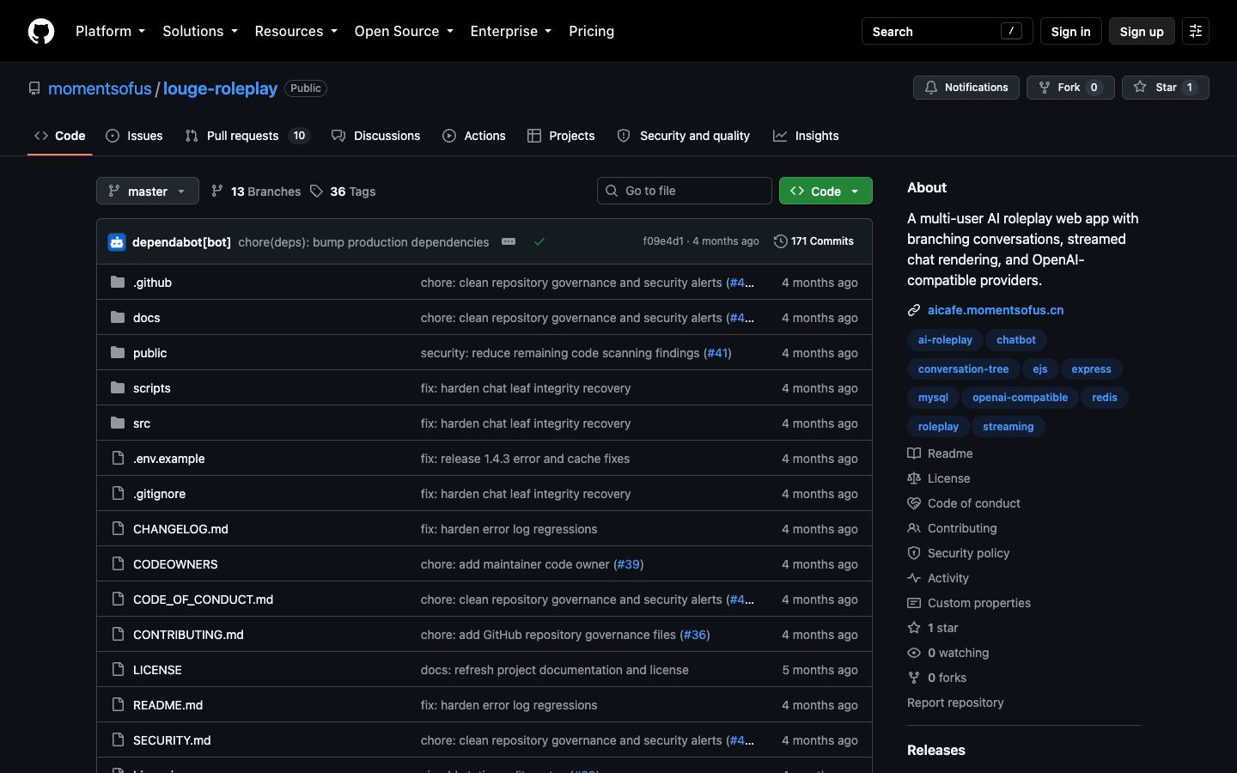Click the Security policy shield icon
This screenshot has width=1237, height=773.
coord(914,553)
